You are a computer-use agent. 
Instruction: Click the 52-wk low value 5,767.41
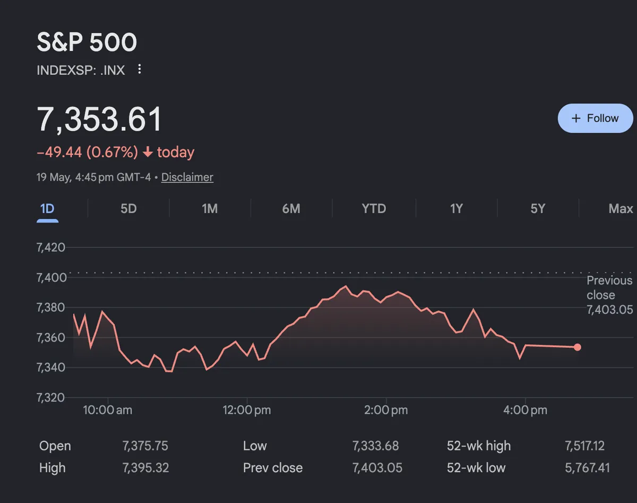point(587,468)
